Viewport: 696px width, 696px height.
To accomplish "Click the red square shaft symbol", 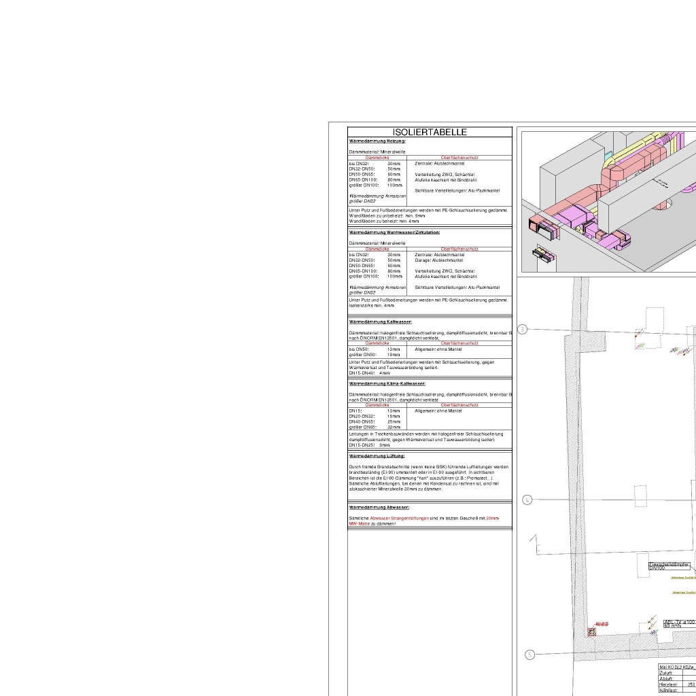I will (x=591, y=632).
